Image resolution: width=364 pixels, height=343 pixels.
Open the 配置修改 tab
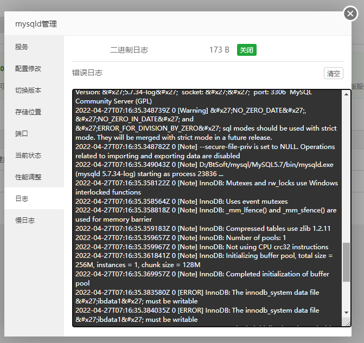point(34,68)
